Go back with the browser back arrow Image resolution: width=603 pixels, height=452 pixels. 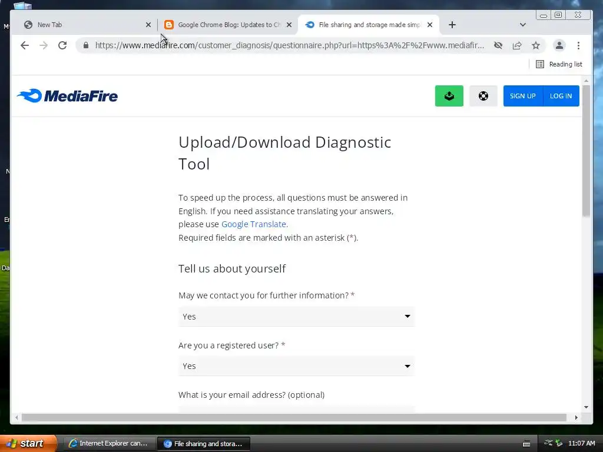[x=25, y=45]
